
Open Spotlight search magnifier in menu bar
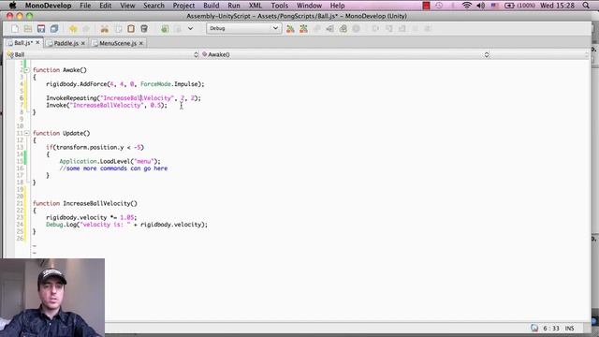point(586,6)
